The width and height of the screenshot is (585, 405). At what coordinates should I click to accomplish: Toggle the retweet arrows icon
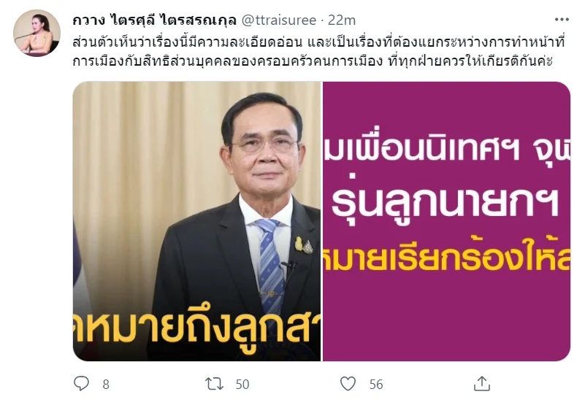click(215, 384)
